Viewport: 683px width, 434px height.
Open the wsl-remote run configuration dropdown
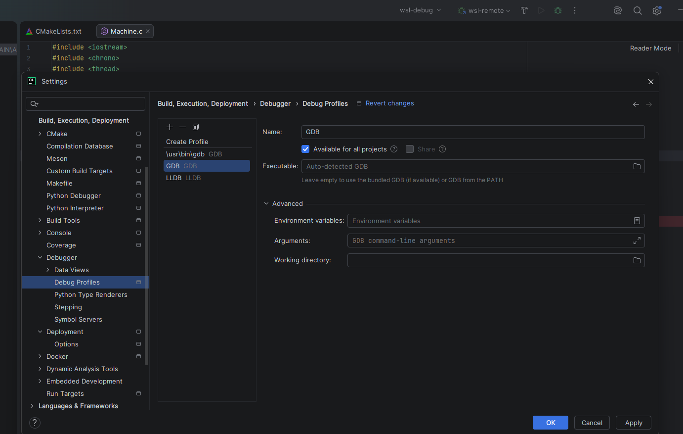(484, 10)
